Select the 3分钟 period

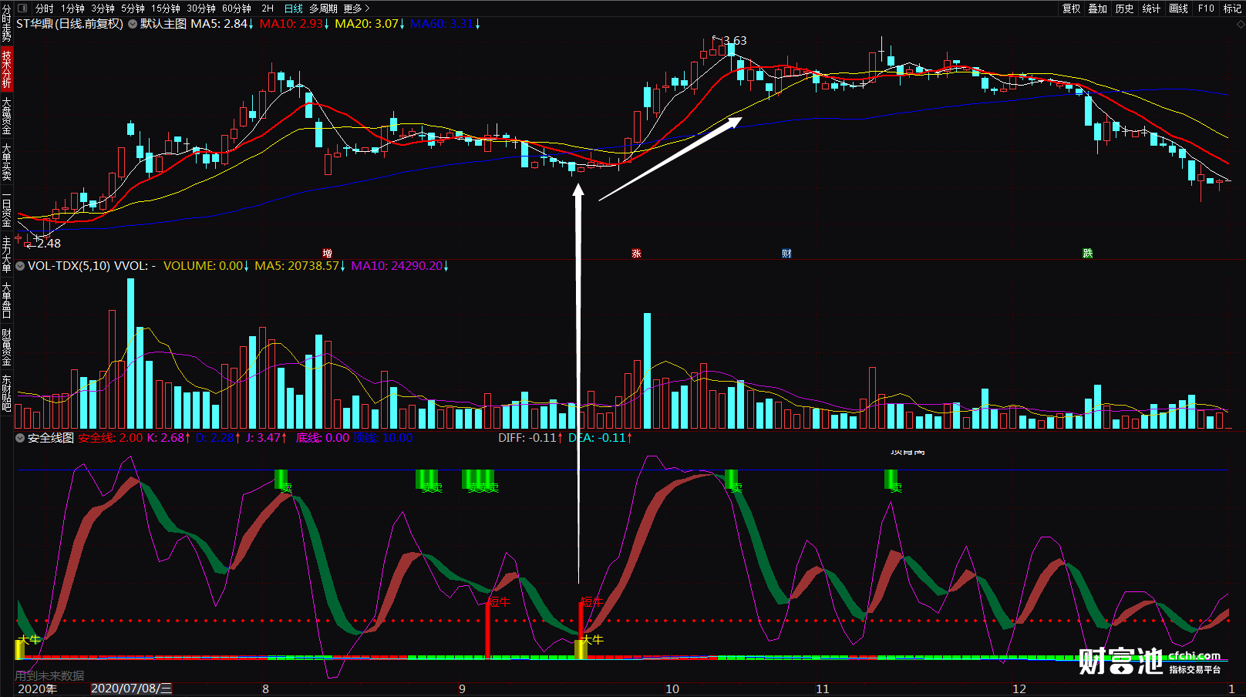click(x=103, y=8)
